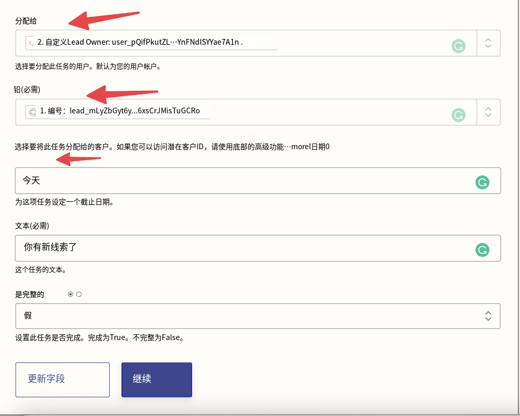Click the 更新字段 button

click(x=62, y=379)
